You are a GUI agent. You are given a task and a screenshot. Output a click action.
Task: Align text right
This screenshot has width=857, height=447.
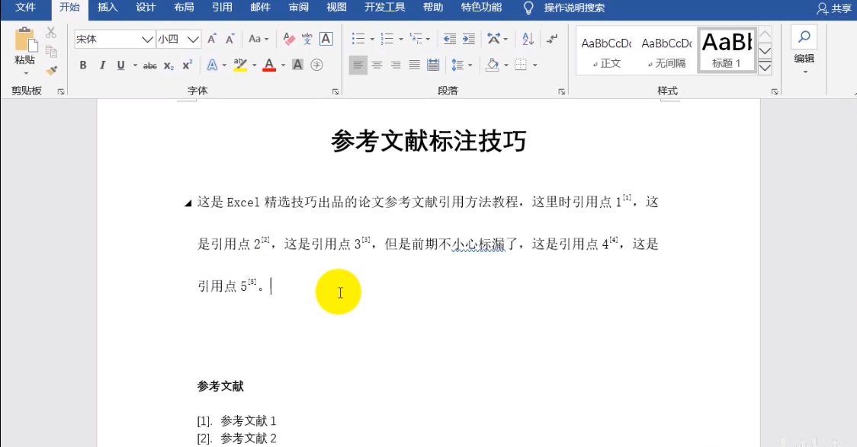[396, 65]
